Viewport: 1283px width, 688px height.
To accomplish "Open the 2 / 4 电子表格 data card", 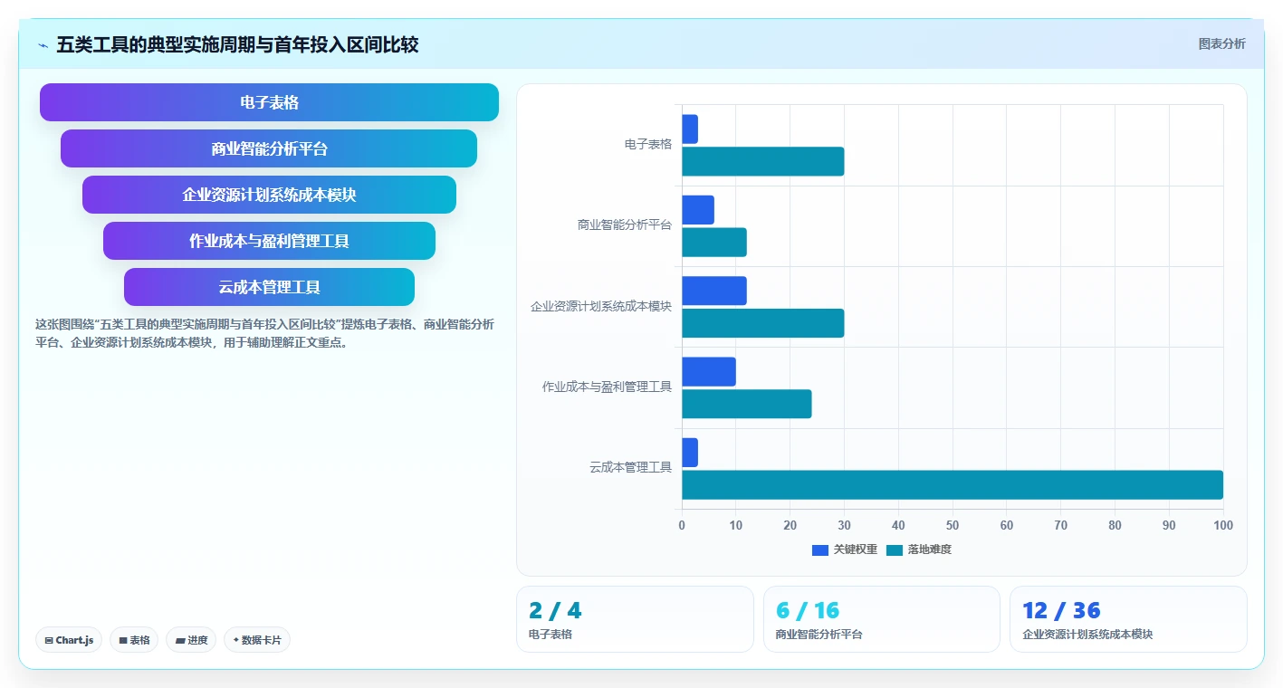I will 635,619.
